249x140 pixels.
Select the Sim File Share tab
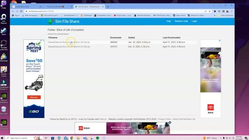click(89, 7)
